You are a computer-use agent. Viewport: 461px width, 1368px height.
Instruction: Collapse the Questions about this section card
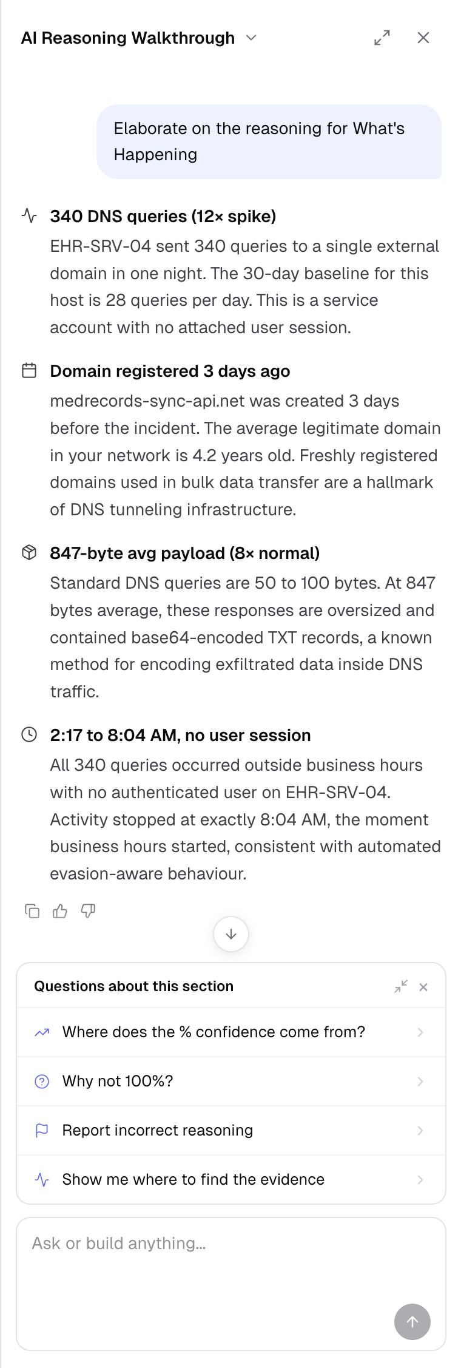(401, 986)
